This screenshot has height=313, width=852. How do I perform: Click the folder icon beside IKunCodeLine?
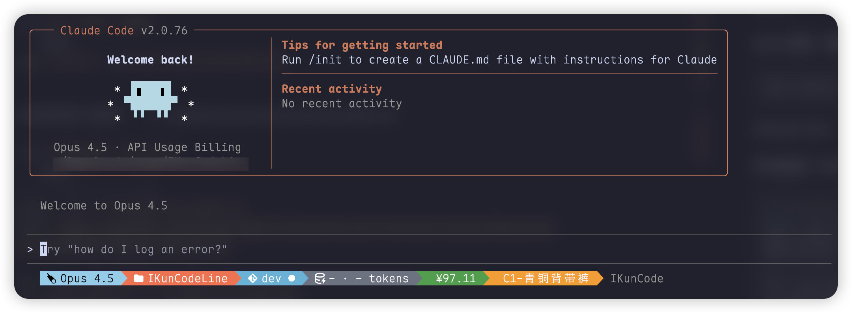pos(138,278)
